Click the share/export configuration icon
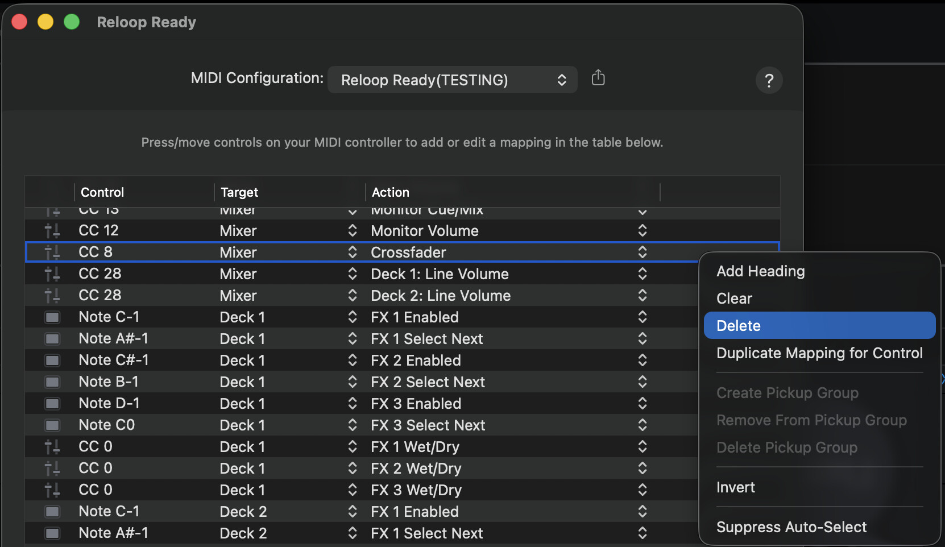The image size is (945, 547). (598, 78)
